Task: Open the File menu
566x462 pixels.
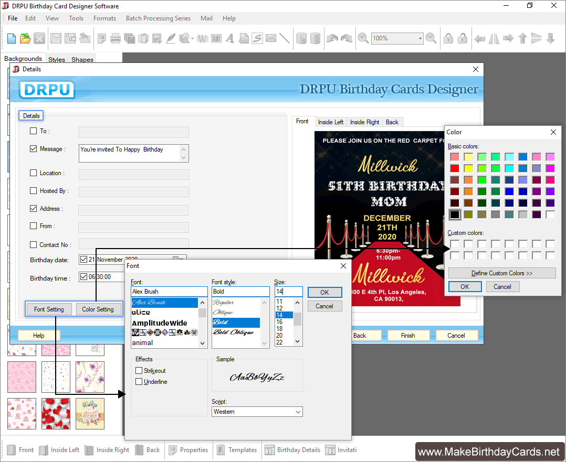Action: 13,18
